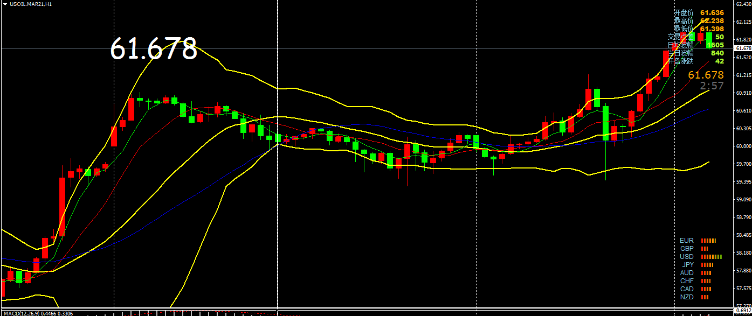Image resolution: width=752 pixels, height=316 pixels.
Task: Open the chart menu arrow beside USOIL.MAR21,H1
Action: 5,4
